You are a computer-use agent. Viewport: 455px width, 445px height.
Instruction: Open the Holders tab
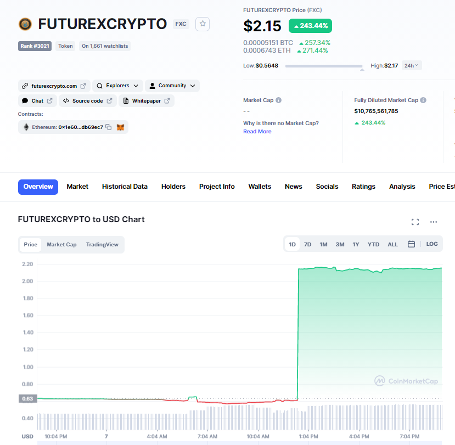[x=173, y=187]
